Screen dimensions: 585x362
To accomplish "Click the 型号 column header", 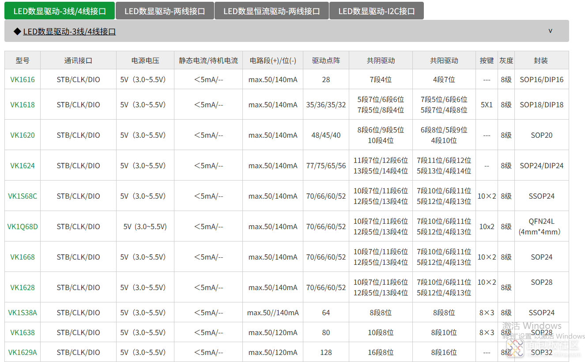I will [23, 60].
